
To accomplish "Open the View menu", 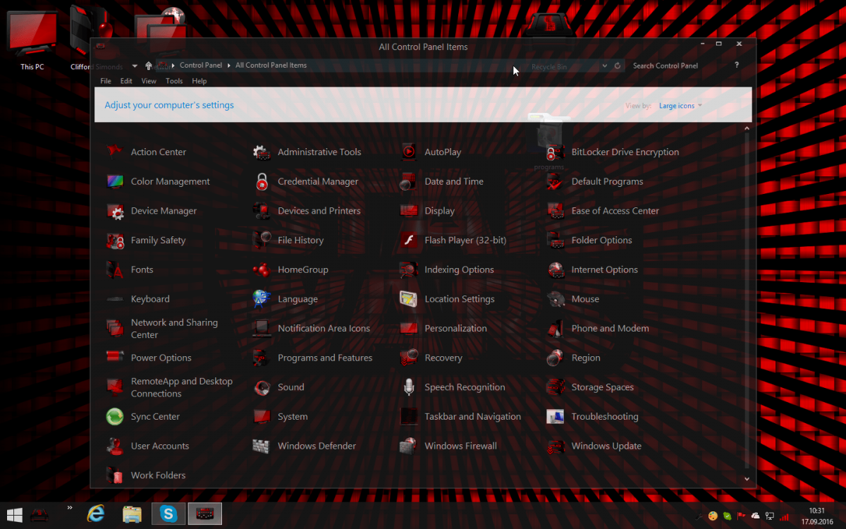I will [x=149, y=81].
